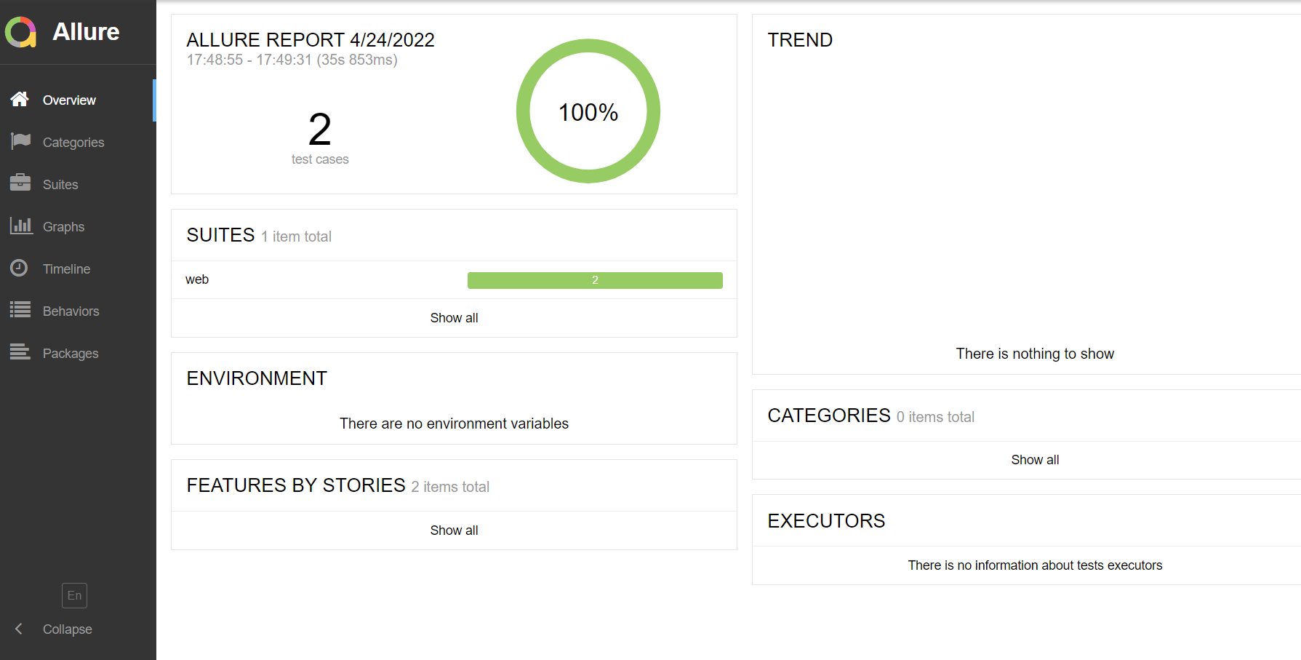This screenshot has width=1301, height=660.
Task: Click the Packages lines icon
Action: point(20,352)
